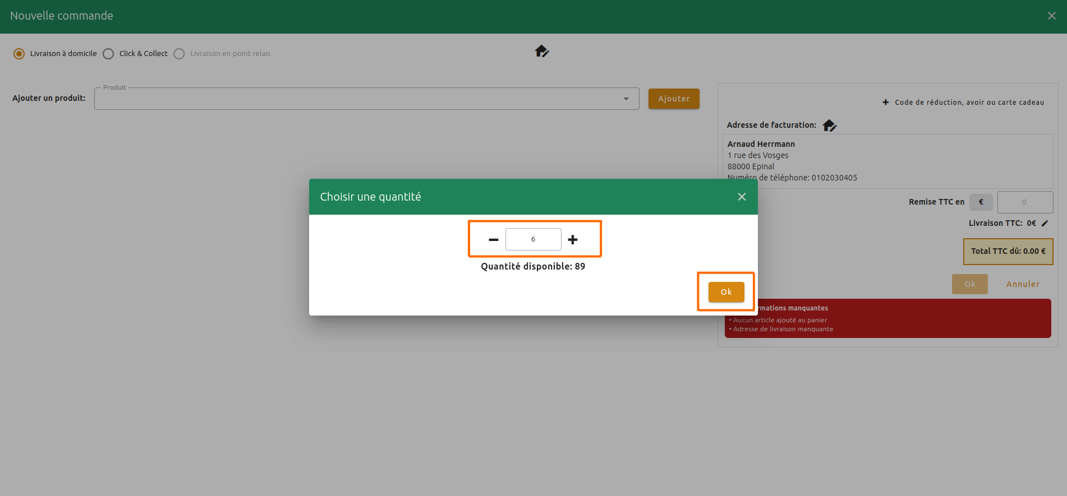
Task: Click the € remise unit toggle
Action: tap(981, 202)
